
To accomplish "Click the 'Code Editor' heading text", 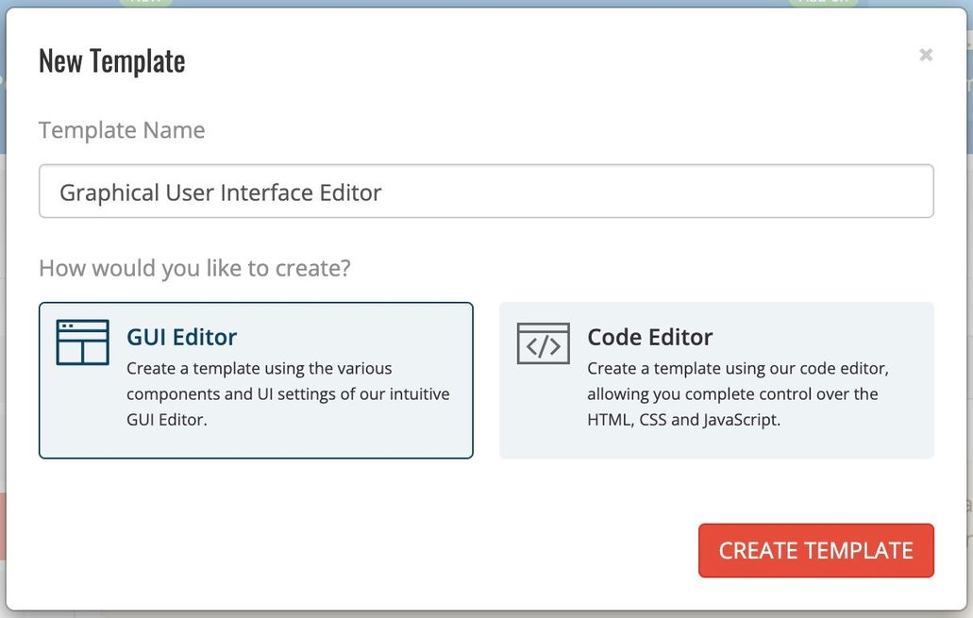I will coord(649,337).
